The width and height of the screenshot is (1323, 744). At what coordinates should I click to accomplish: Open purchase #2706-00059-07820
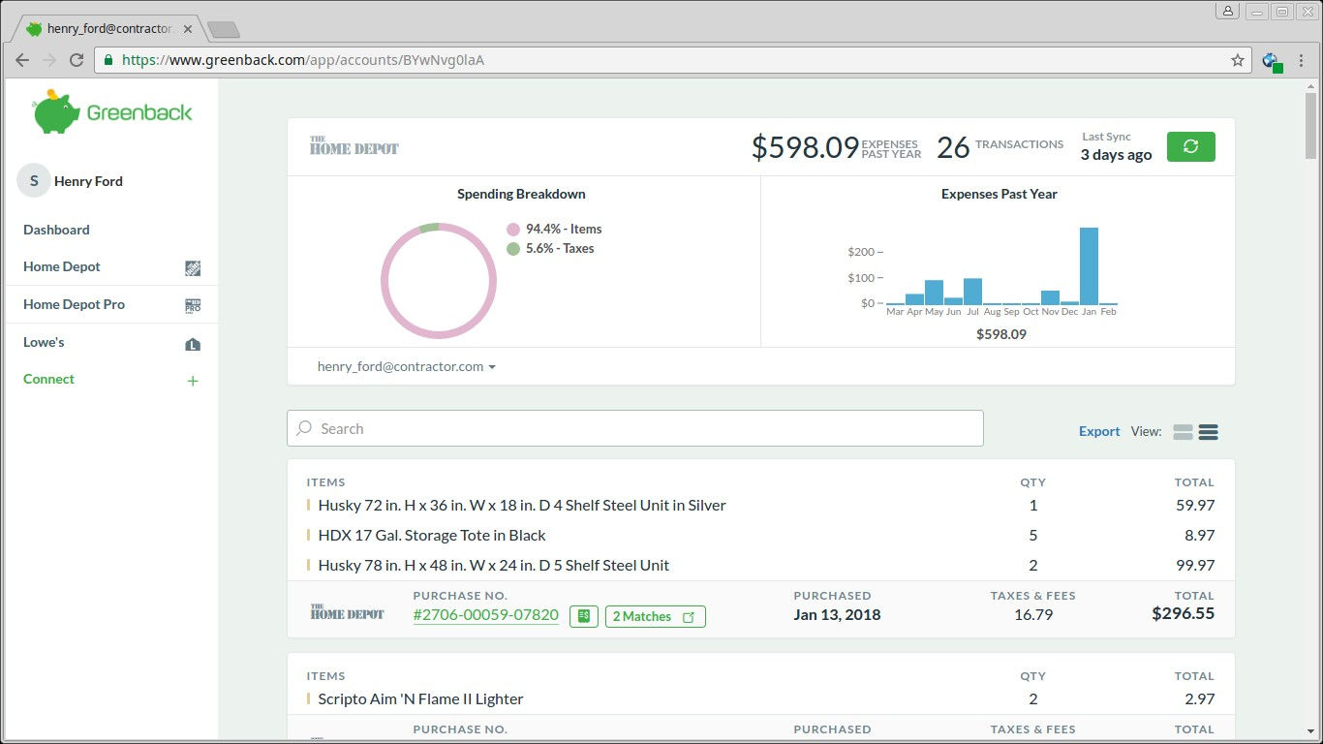pos(485,615)
